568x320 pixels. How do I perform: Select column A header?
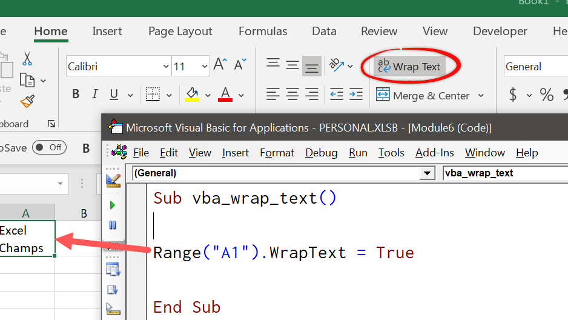[26, 213]
